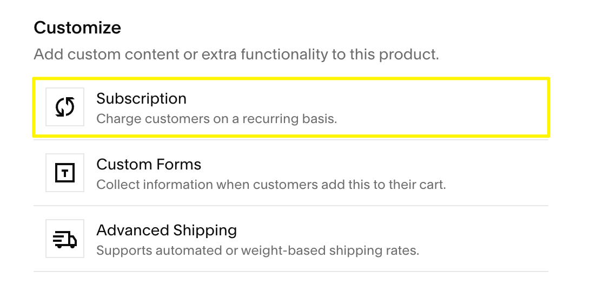Click the Advanced Shipping truck icon
Image resolution: width=597 pixels, height=285 pixels.
click(65, 239)
